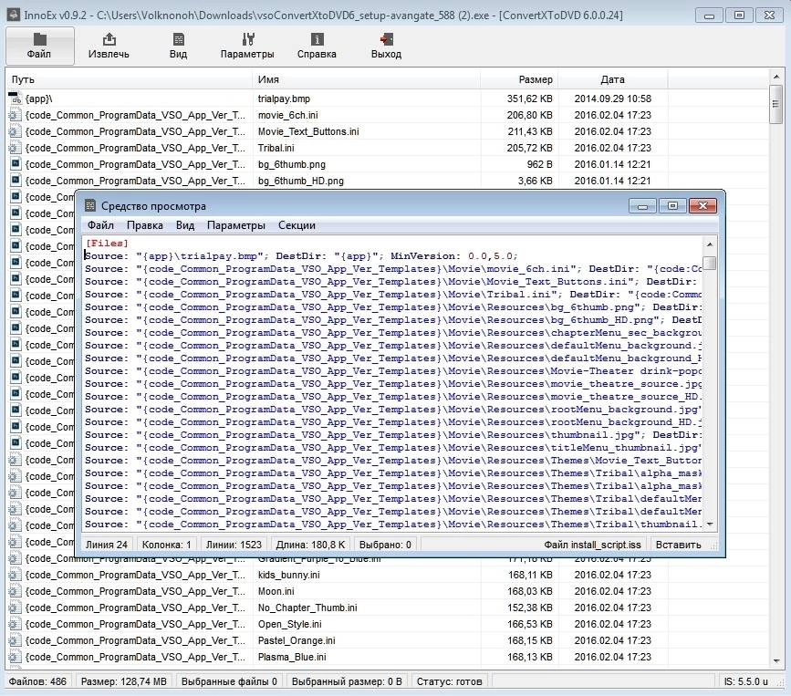791x696 pixels.
Task: Select the bg_6thumb.png file name
Action: pos(292,164)
